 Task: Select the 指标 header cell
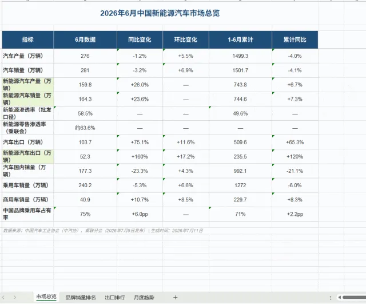click(28, 40)
